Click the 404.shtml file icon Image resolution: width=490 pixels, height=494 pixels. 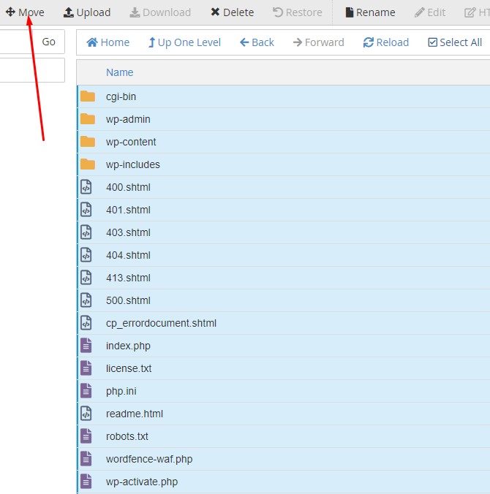click(x=86, y=255)
